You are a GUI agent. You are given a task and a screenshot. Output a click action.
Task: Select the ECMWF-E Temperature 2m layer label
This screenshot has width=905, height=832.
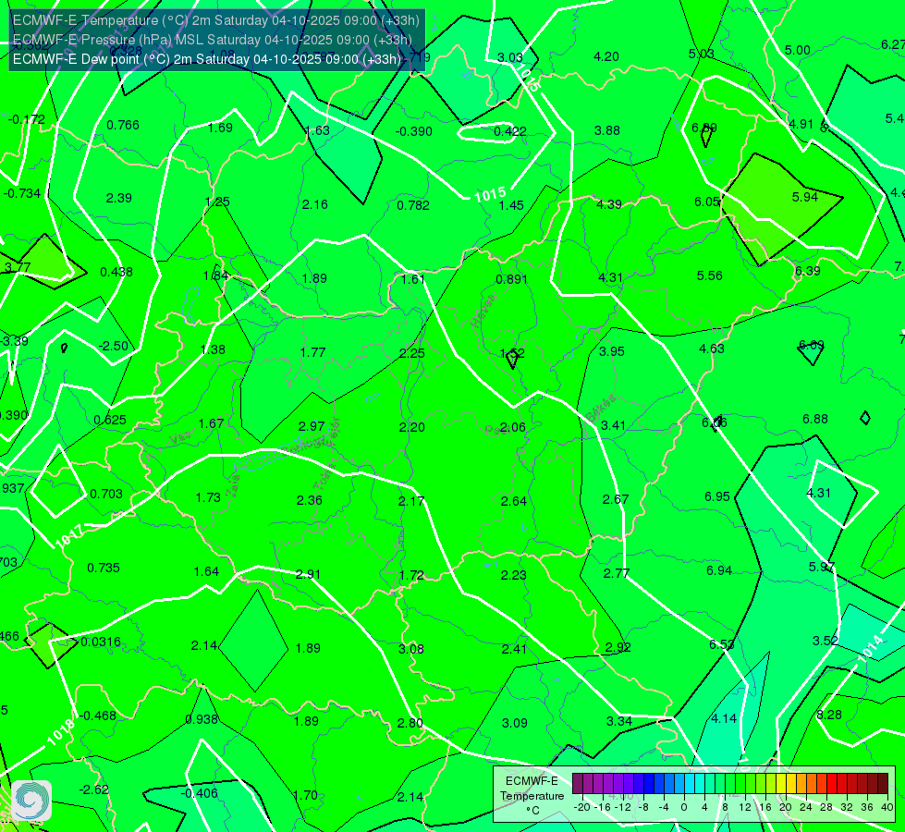pos(216,20)
